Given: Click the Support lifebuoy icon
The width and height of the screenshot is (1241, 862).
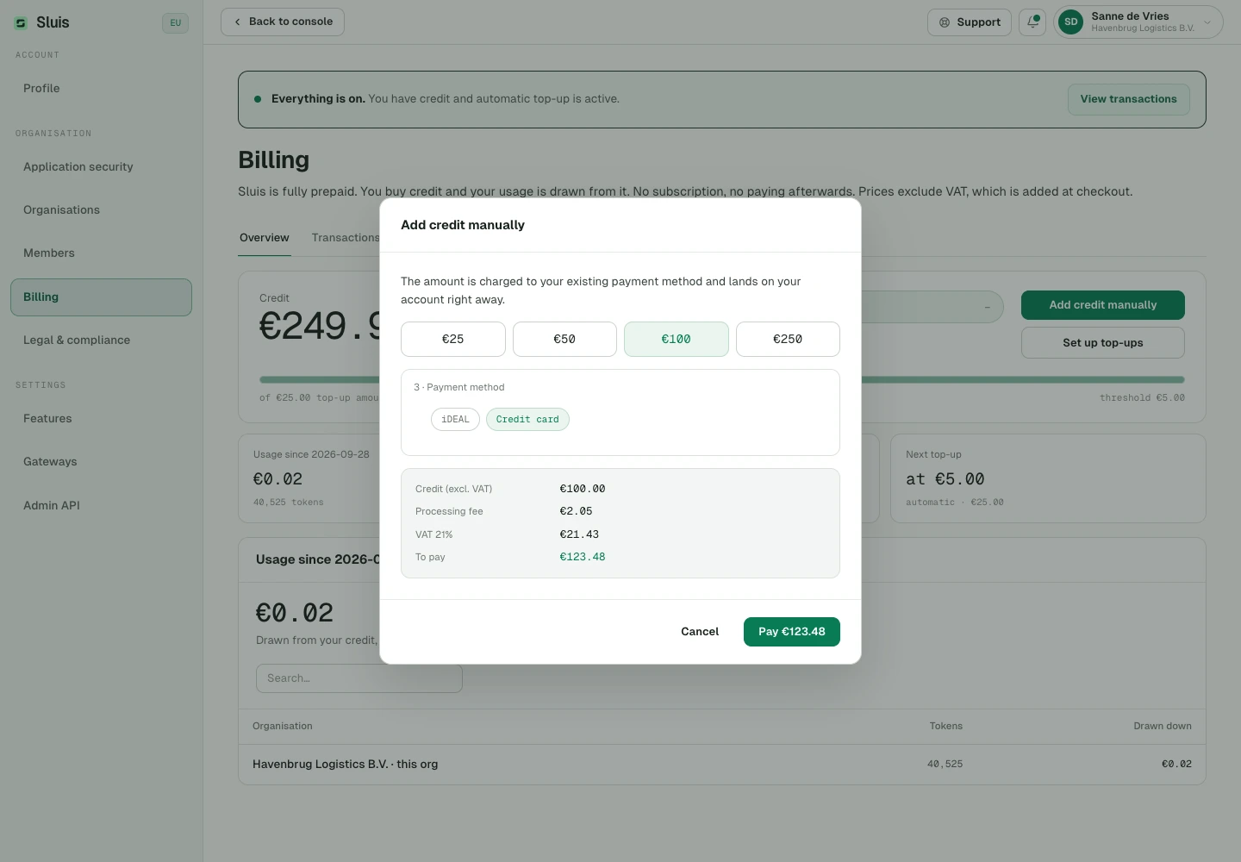Looking at the screenshot, I should [945, 22].
